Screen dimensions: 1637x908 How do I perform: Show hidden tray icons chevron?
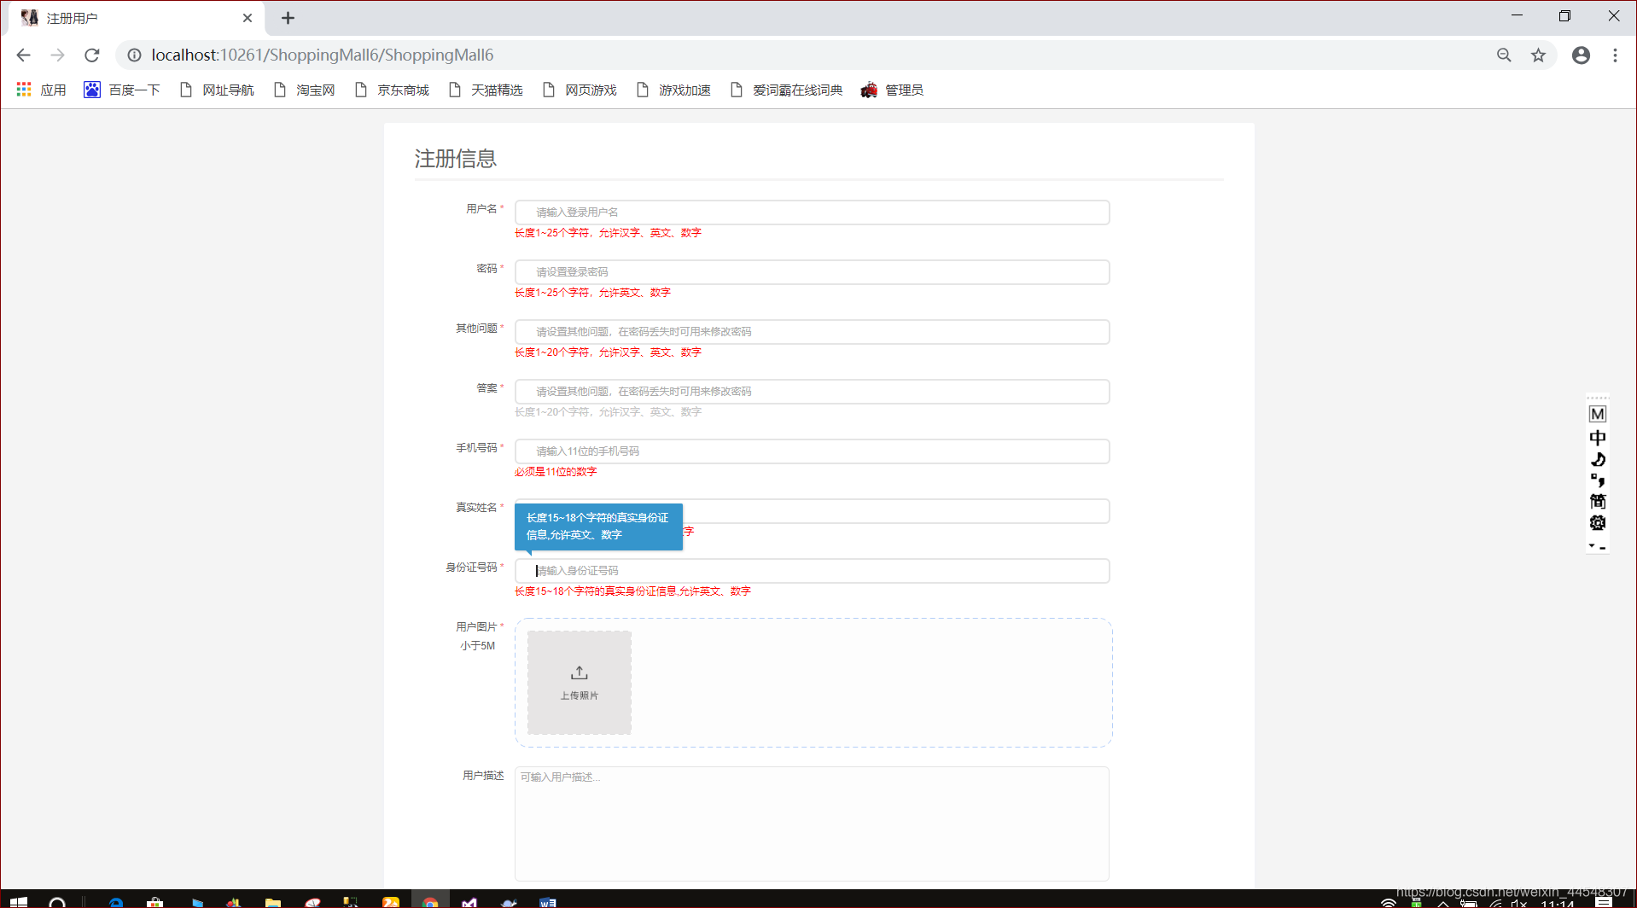point(1443,903)
